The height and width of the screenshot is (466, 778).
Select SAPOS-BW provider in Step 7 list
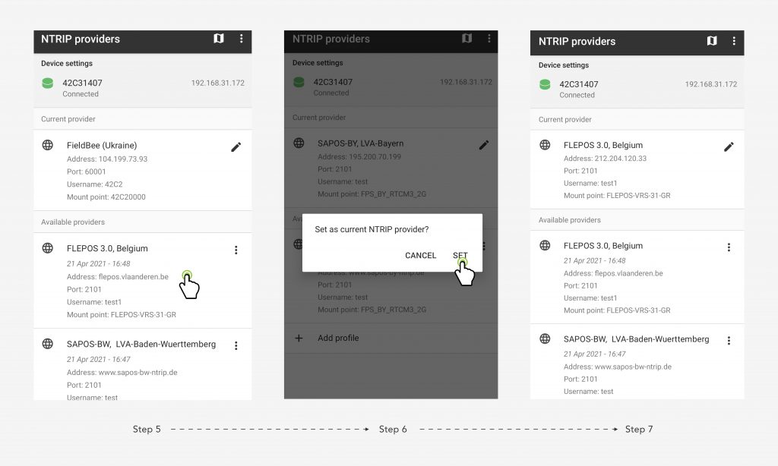pos(637,362)
